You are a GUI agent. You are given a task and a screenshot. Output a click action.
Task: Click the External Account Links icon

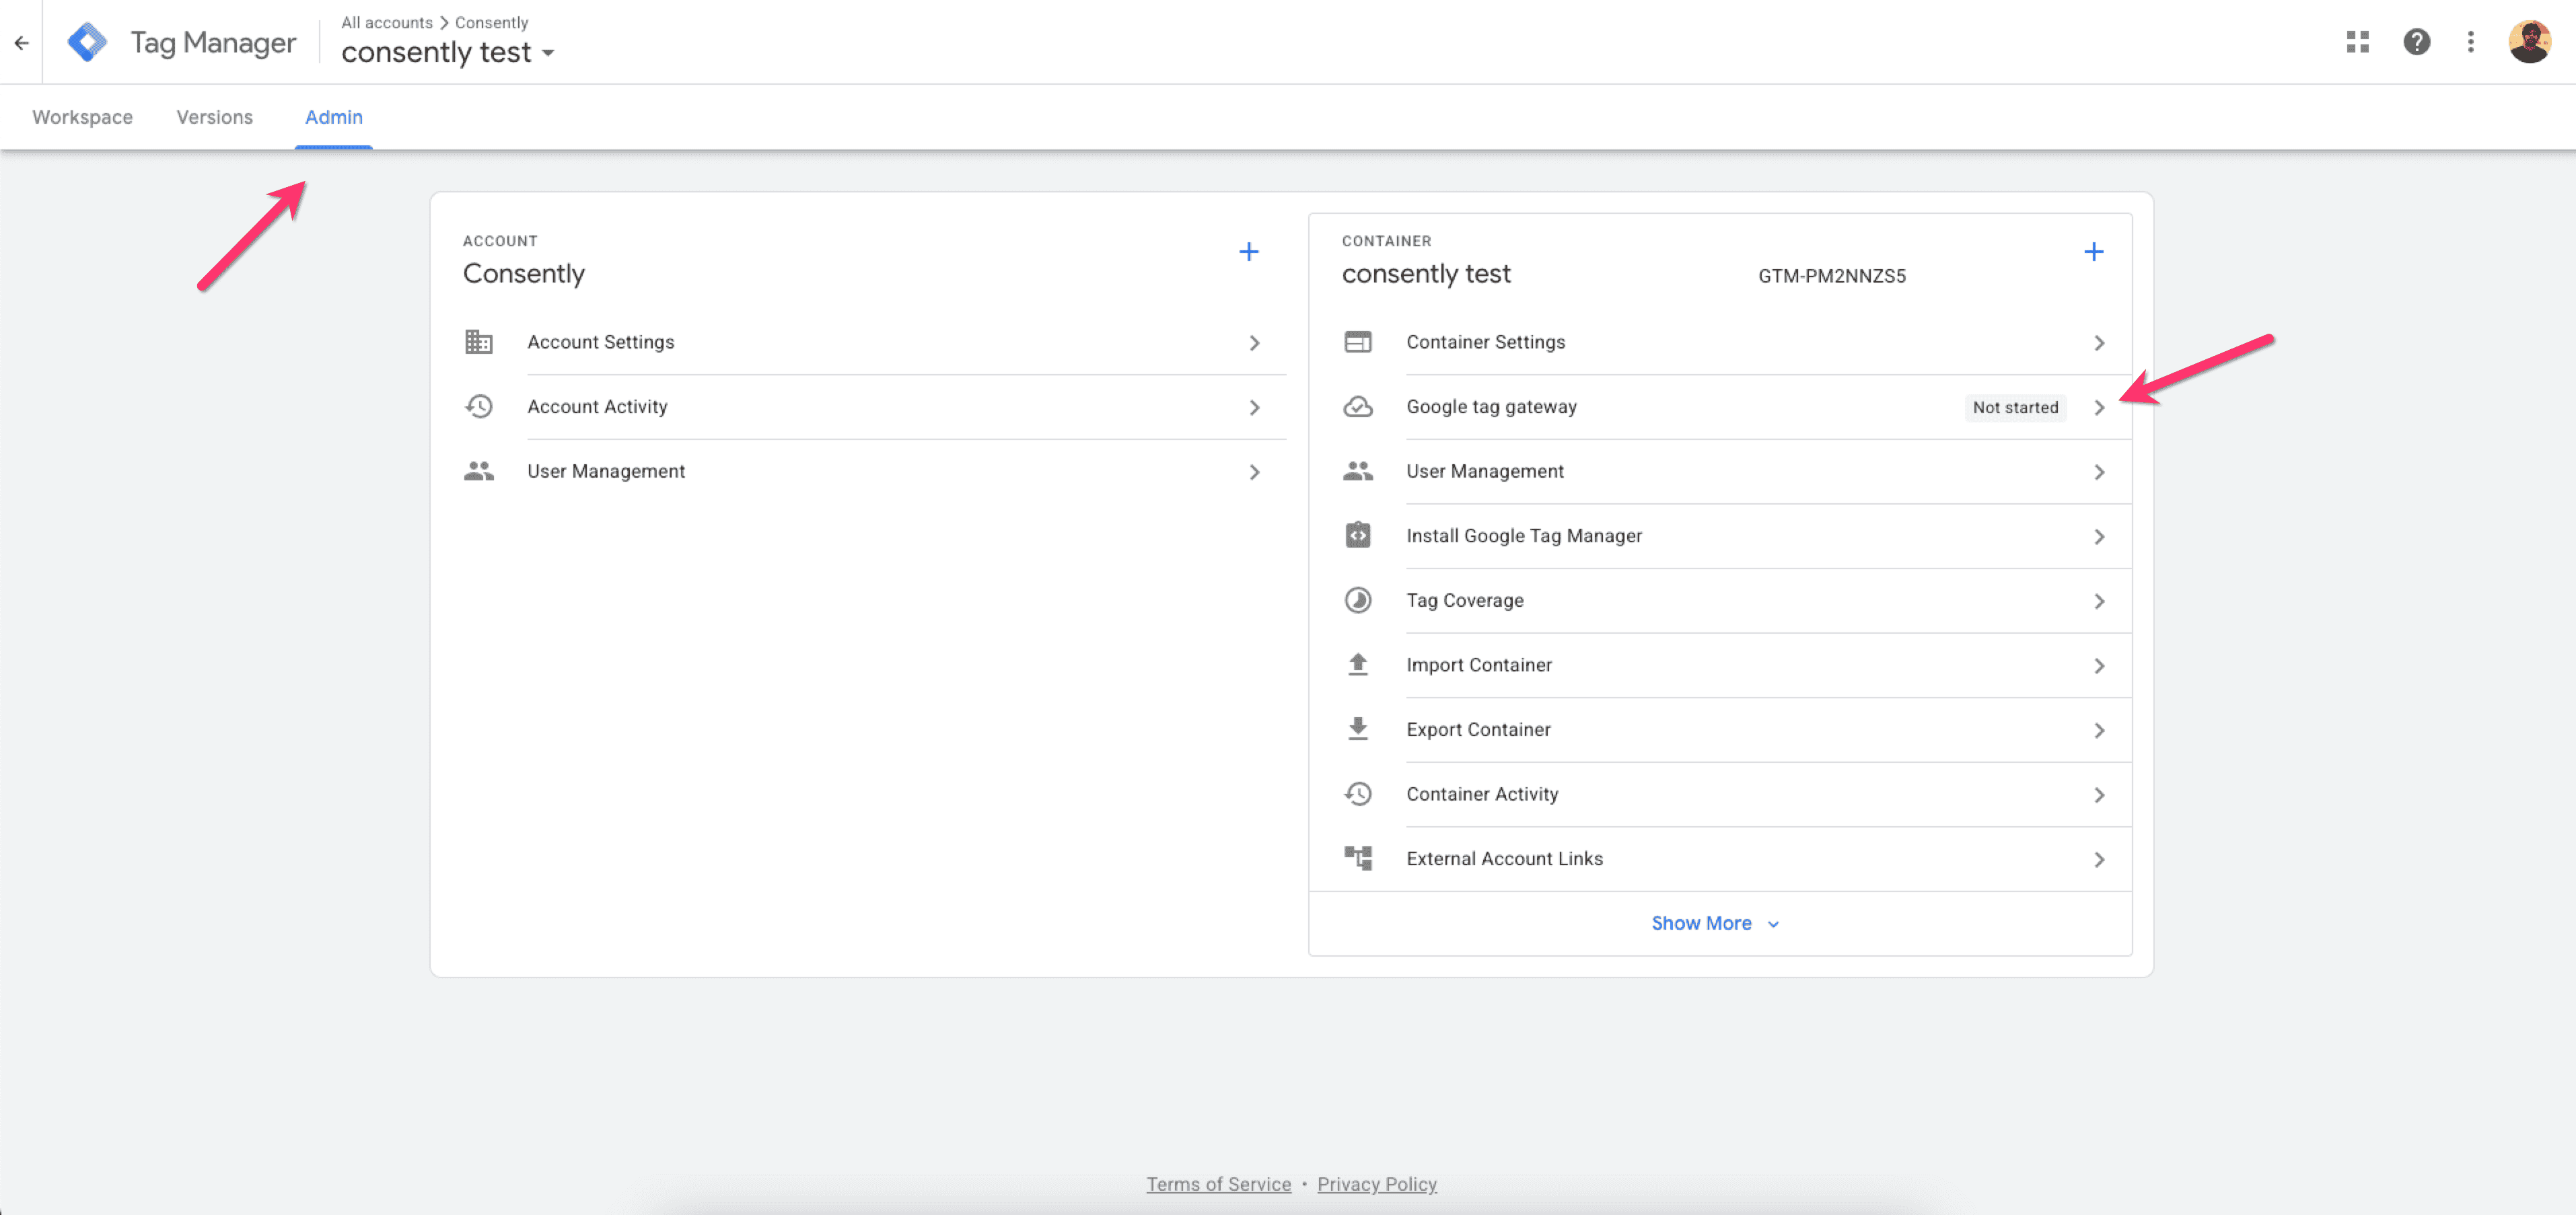1357,858
